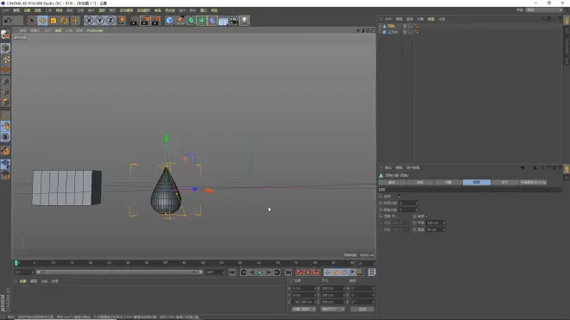Click the spline pen tool icon
570x320 pixels.
180,21
